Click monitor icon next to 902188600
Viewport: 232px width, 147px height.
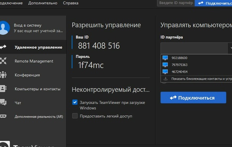[165, 58]
